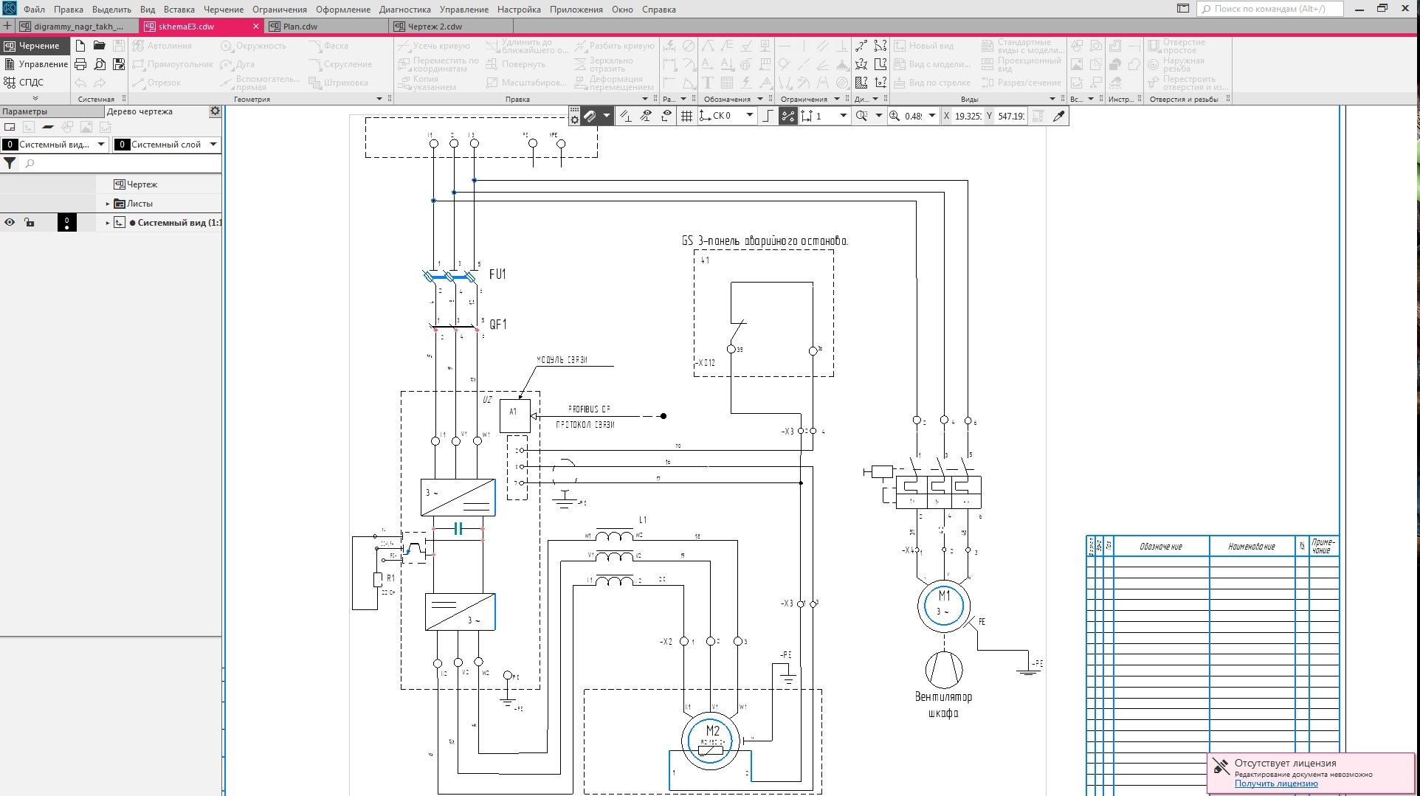Open the zoom scale dropdown arrow
1420x796 pixels.
coord(931,116)
